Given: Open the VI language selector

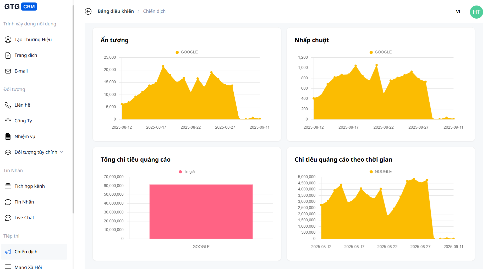Looking at the screenshot, I should [458, 12].
